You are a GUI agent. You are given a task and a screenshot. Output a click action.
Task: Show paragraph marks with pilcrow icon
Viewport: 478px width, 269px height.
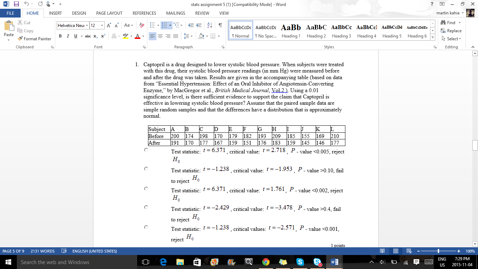(220, 25)
